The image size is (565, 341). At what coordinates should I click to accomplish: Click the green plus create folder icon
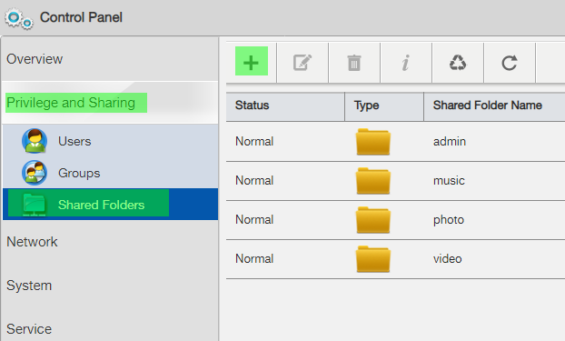point(251,61)
